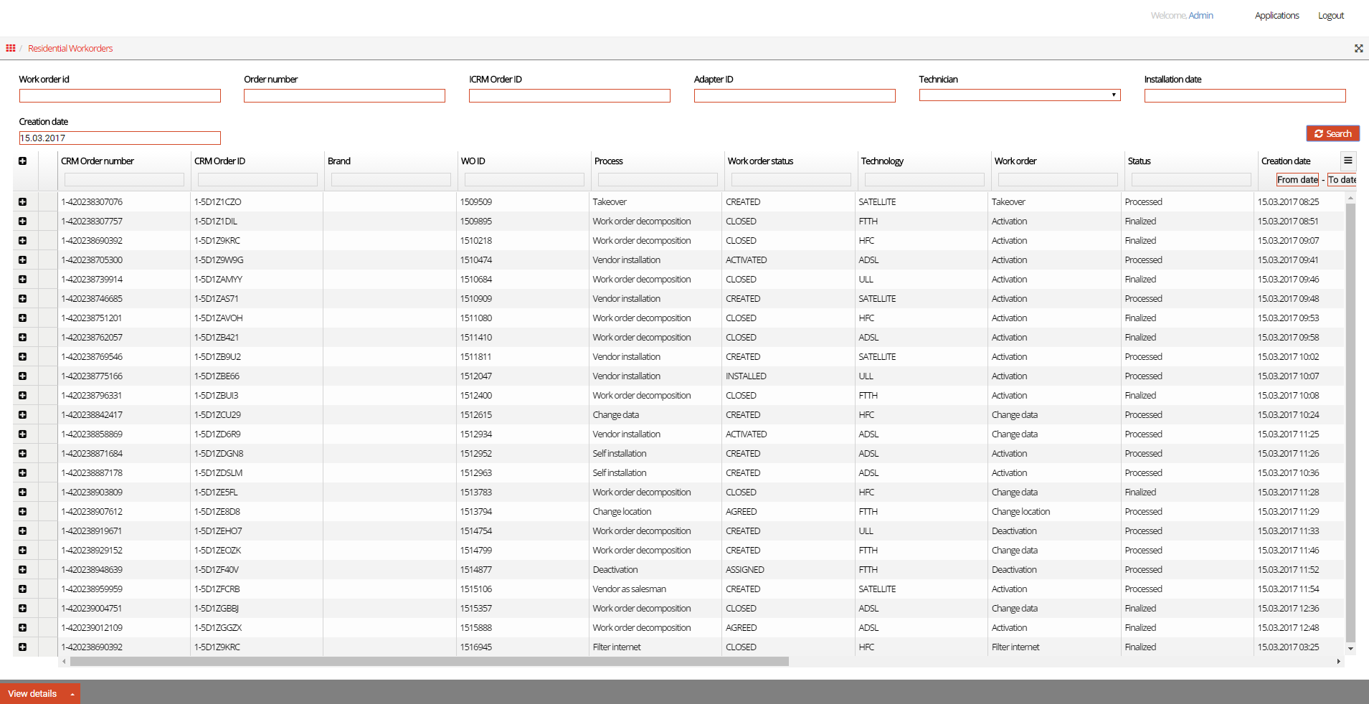Select the Vendor as salesman cell

click(655, 589)
